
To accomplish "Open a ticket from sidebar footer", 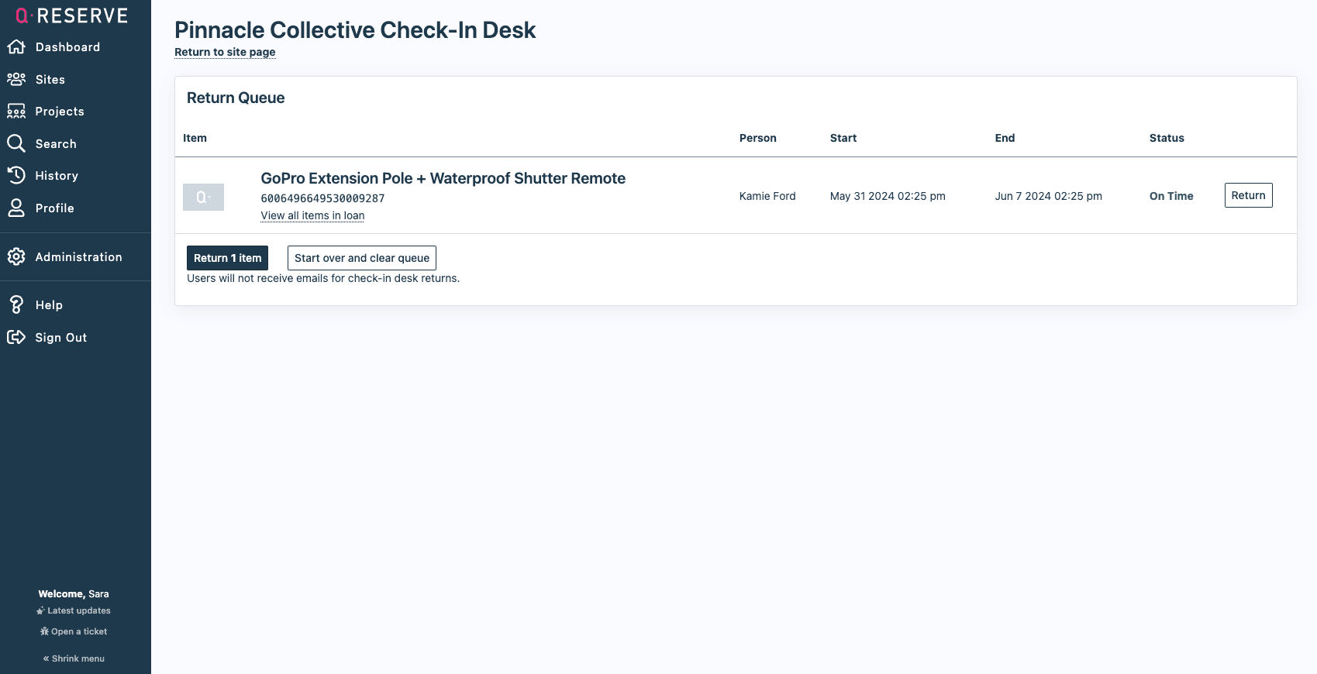I will [x=74, y=631].
